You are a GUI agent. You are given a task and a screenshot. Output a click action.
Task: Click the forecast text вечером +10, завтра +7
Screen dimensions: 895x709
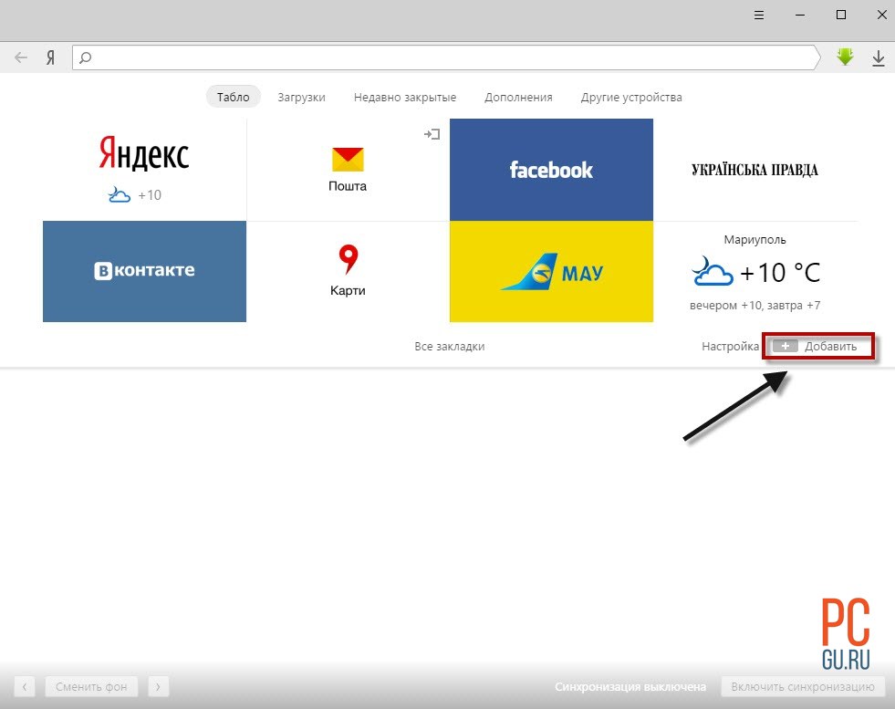pos(755,306)
